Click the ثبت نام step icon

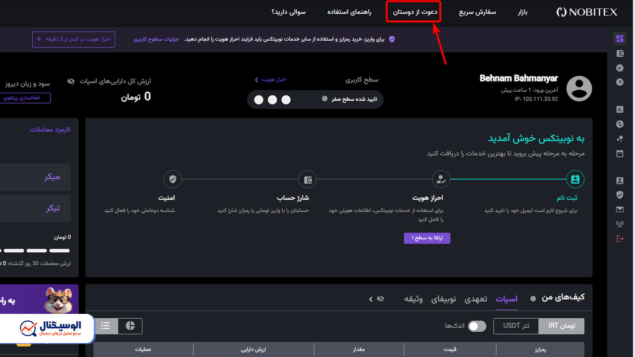coord(575,179)
